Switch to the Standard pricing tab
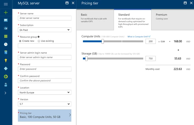194x125 pixels. pyautogui.click(x=132, y=20)
